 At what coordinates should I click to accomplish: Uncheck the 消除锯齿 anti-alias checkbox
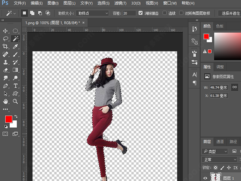tap(141, 13)
